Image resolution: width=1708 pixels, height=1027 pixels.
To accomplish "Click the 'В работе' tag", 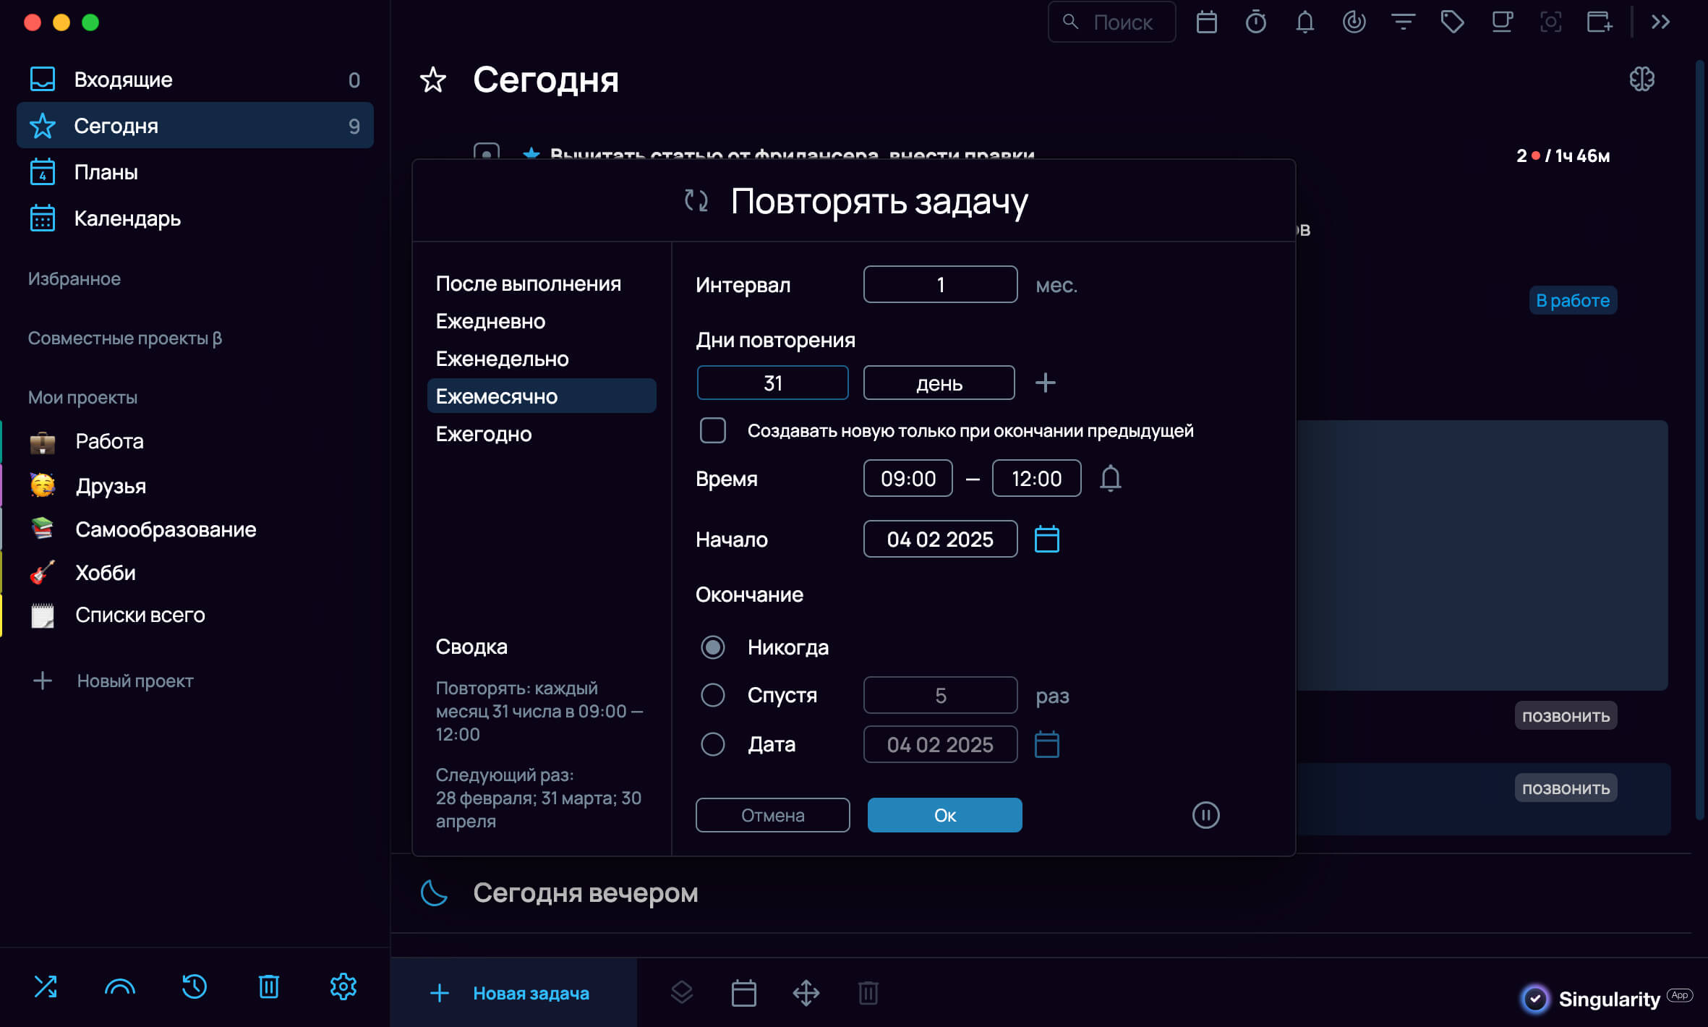I will [x=1573, y=300].
